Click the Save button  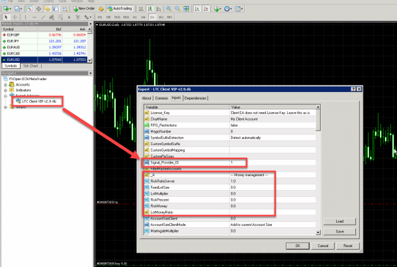click(x=339, y=231)
